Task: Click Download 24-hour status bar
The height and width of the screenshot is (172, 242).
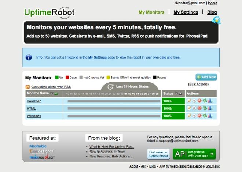Action: (114, 101)
